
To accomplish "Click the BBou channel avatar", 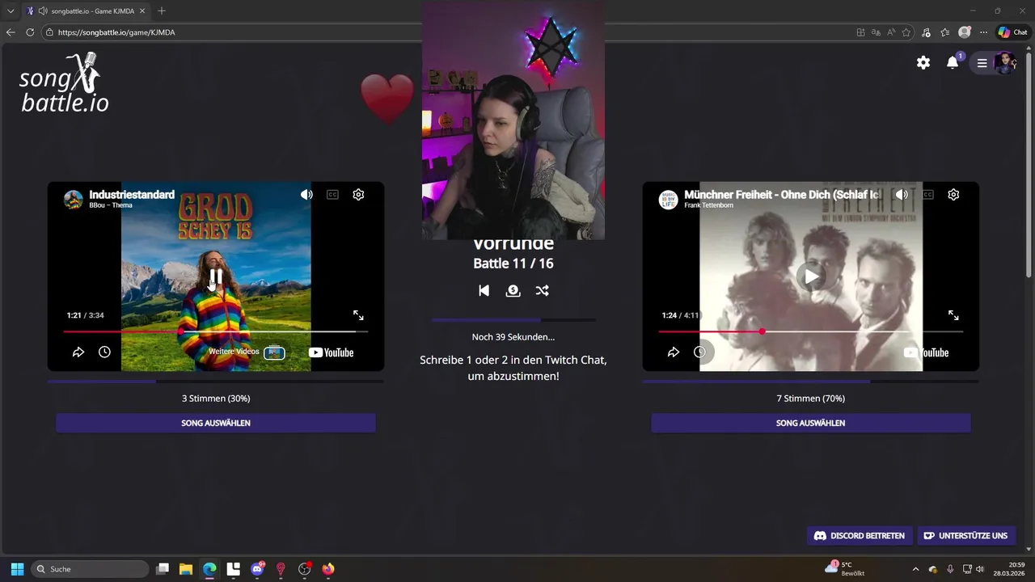I will pyautogui.click(x=74, y=200).
